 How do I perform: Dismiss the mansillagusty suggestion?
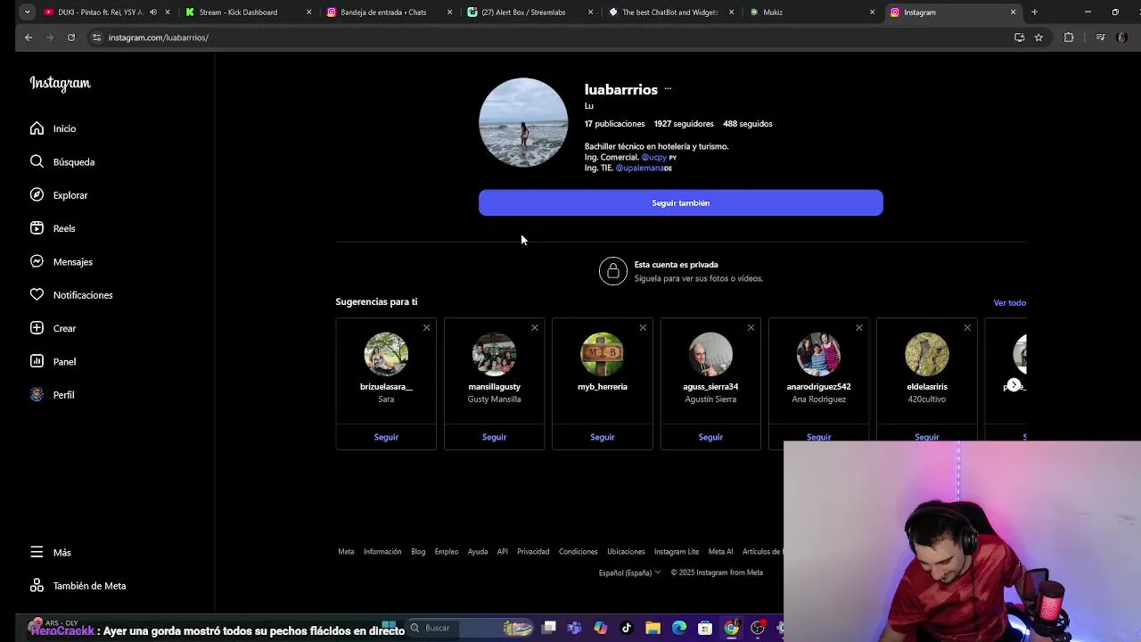tap(534, 328)
